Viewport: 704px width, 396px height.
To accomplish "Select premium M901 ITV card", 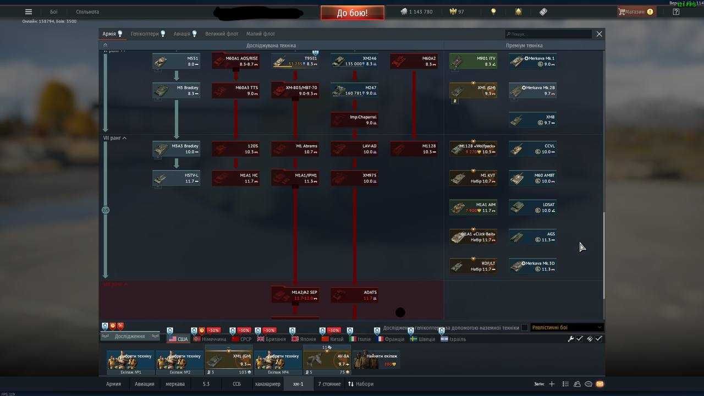I will pos(473,61).
